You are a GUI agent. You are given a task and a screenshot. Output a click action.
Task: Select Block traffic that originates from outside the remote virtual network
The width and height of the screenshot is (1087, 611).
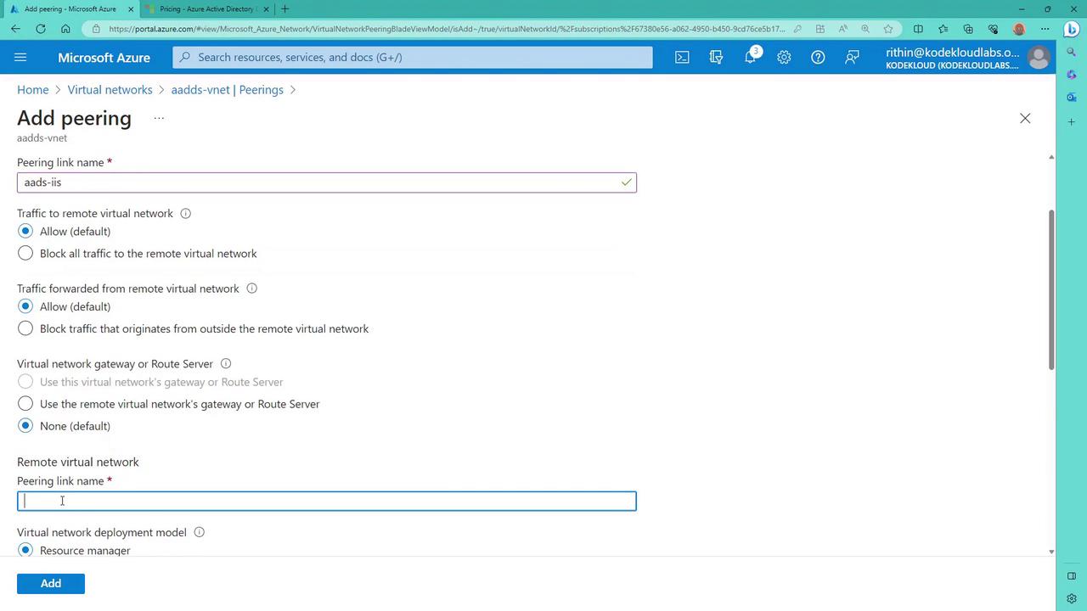25,328
